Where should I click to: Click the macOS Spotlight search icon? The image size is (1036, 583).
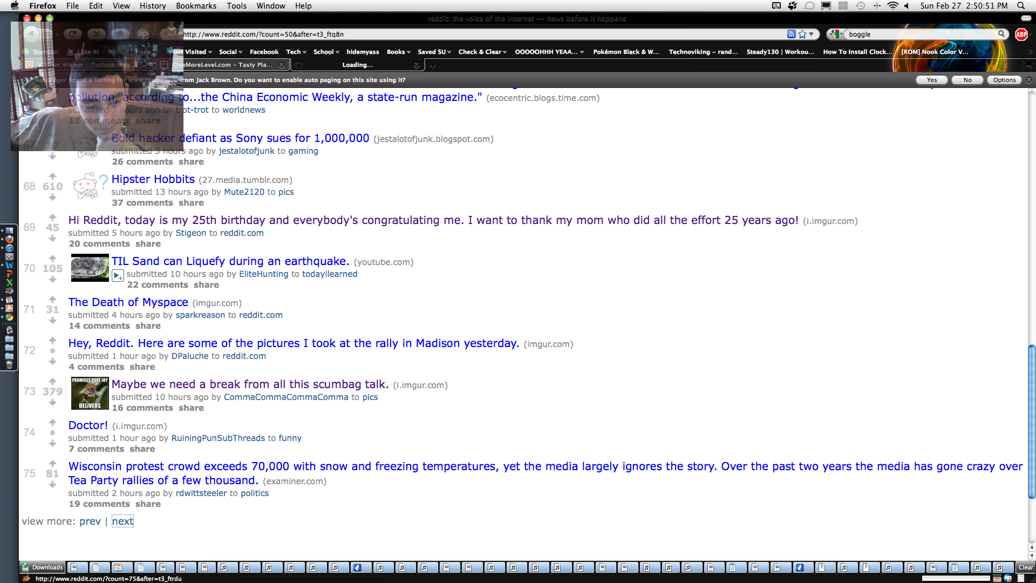1020,6
